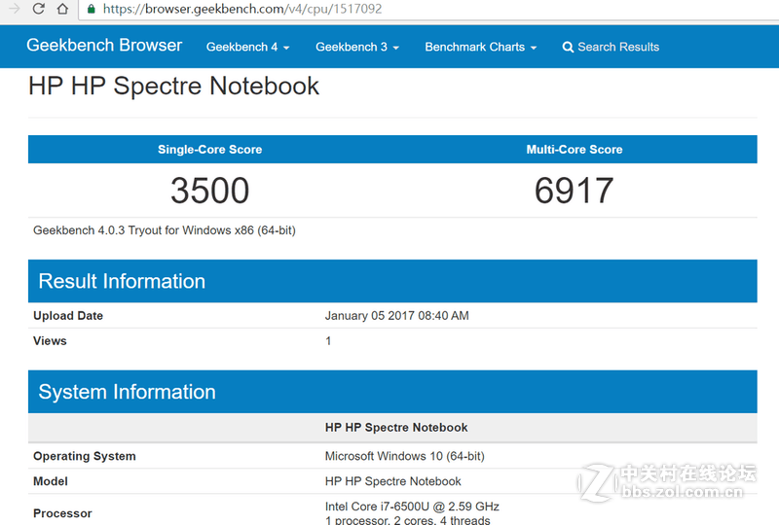
Task: Focus the browser address bar URL
Action: click(242, 9)
